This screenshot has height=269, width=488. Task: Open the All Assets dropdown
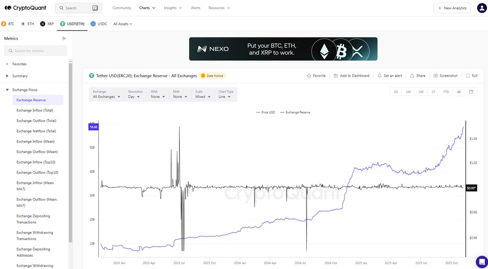123,24
